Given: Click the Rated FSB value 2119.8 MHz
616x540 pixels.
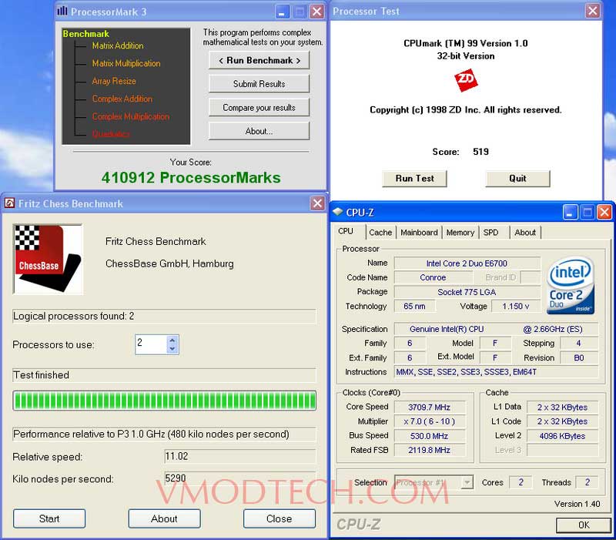Looking at the screenshot, I should [430, 450].
